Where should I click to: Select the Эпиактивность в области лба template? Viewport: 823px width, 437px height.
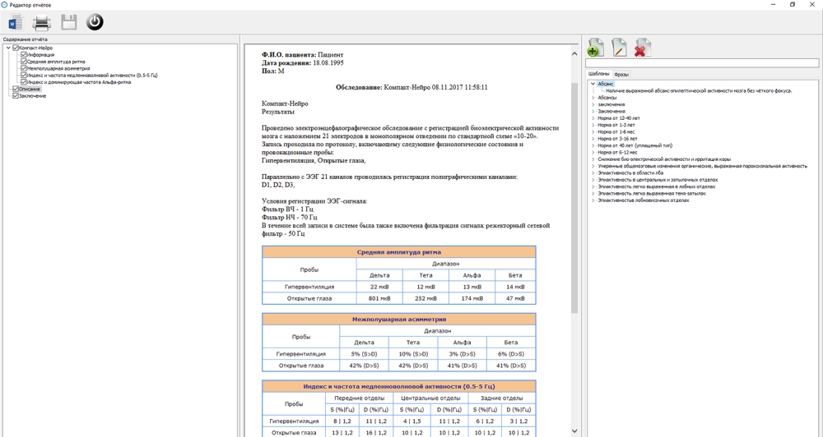click(x=629, y=172)
